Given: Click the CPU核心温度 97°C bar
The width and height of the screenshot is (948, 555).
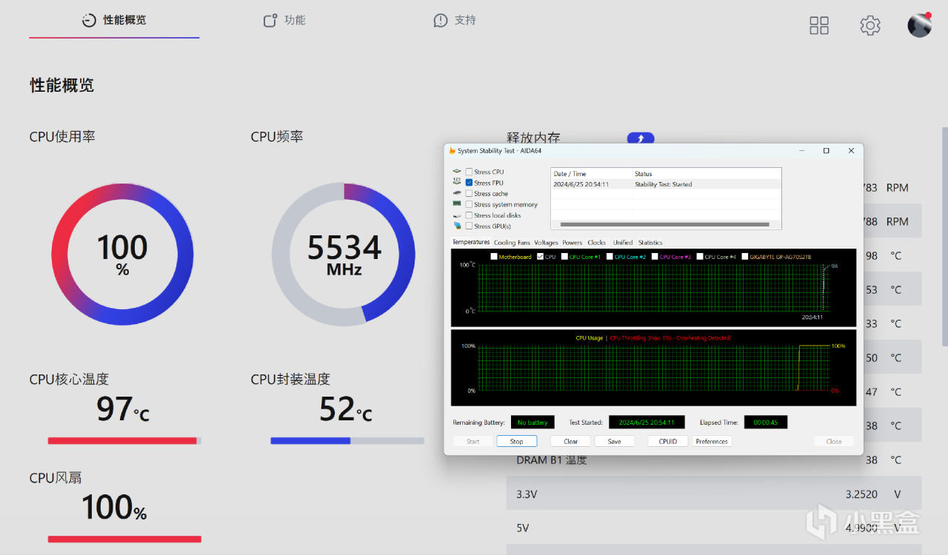Looking at the screenshot, I should point(124,440).
